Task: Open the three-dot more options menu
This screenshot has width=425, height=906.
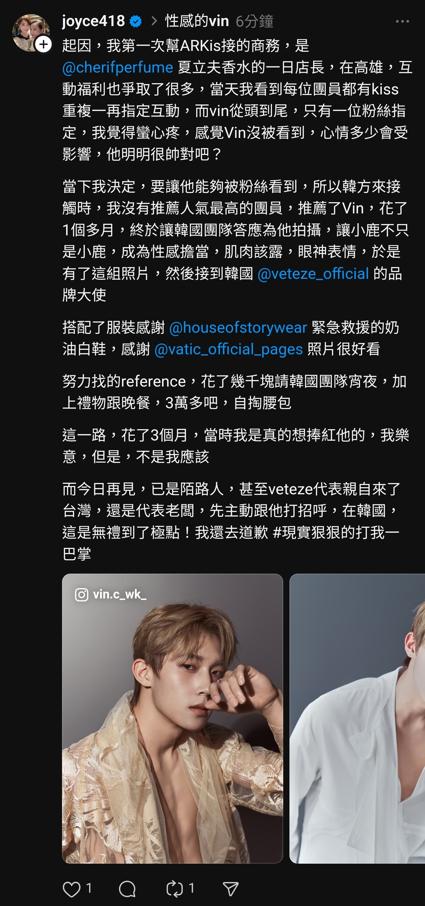Action: pos(402,21)
